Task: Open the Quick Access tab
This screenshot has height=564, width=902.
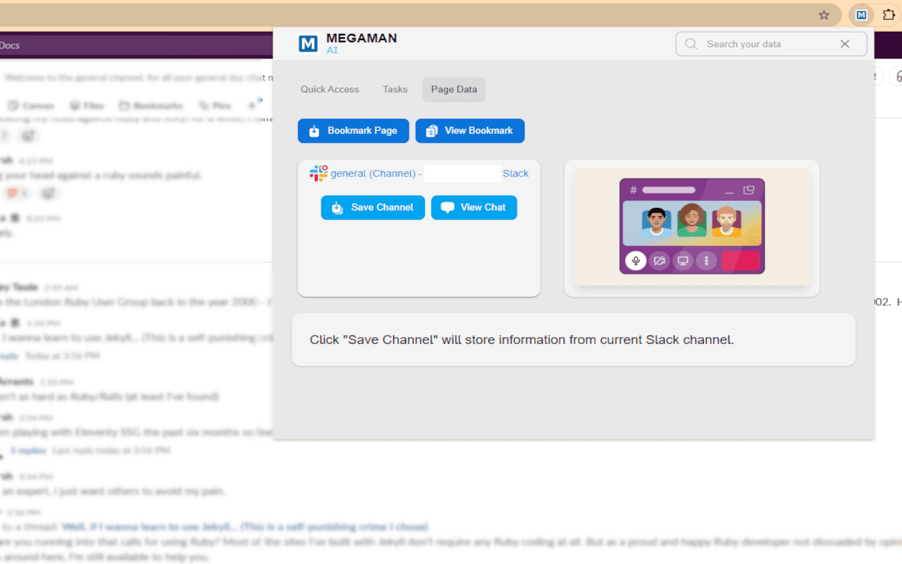Action: [330, 90]
